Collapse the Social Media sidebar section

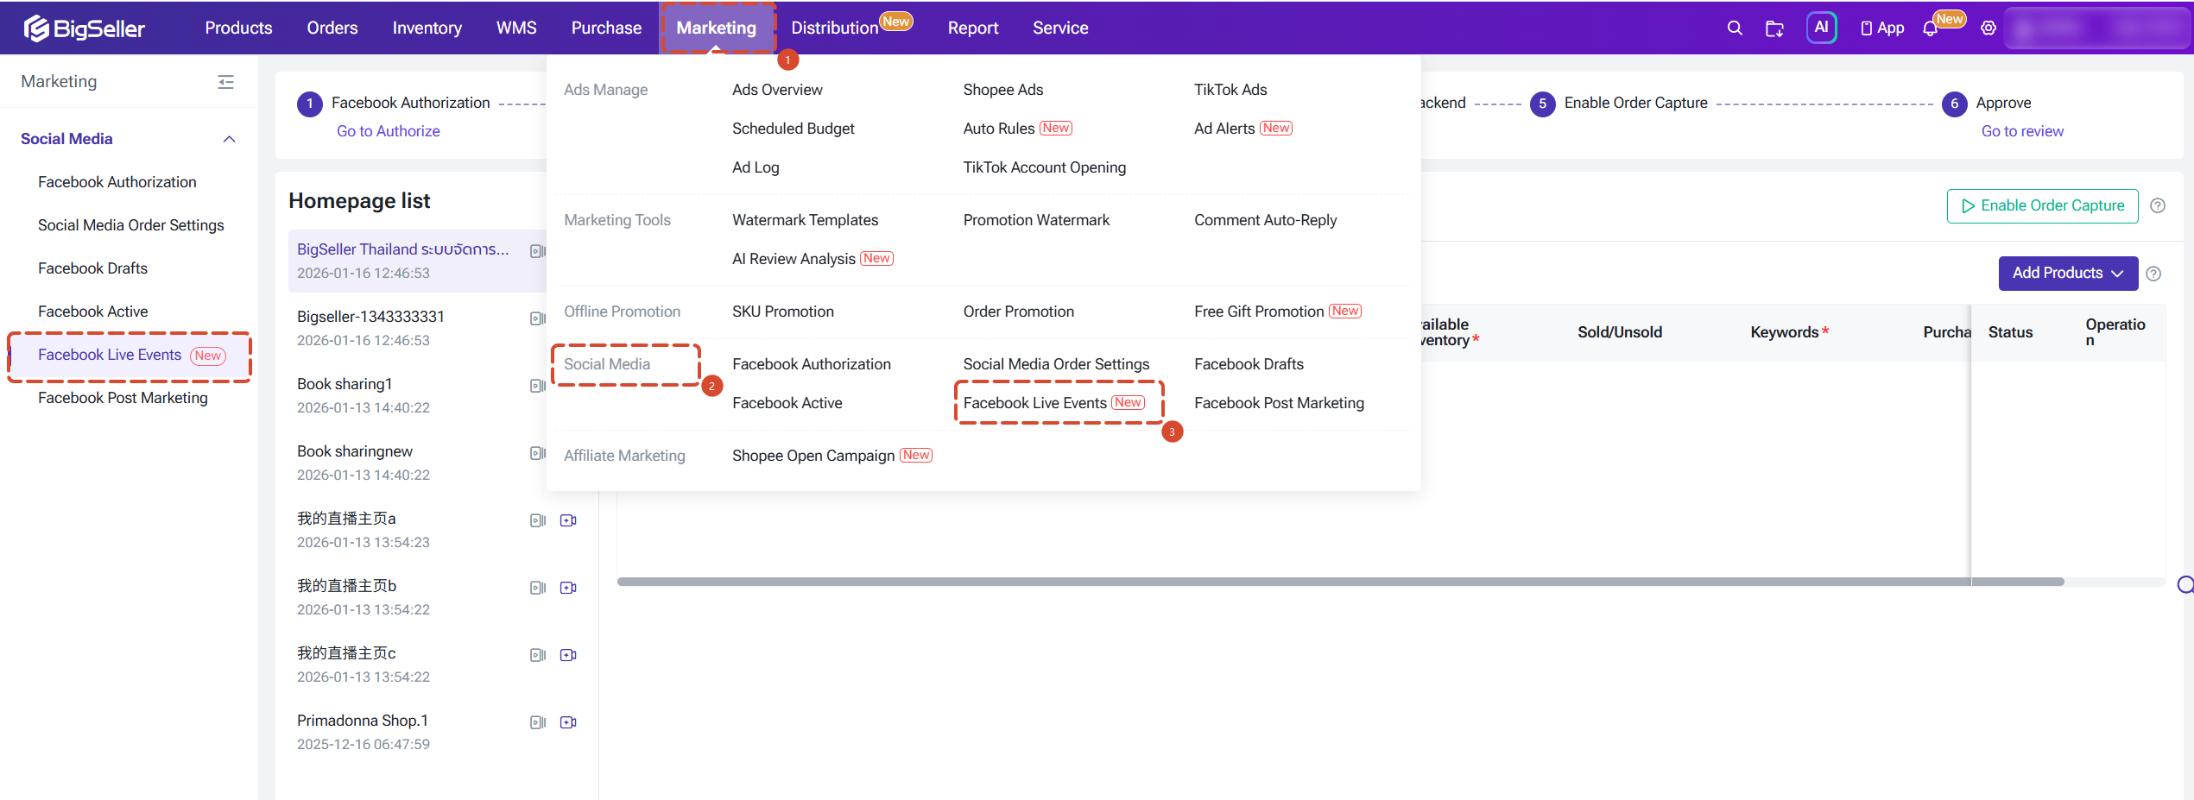coord(229,139)
